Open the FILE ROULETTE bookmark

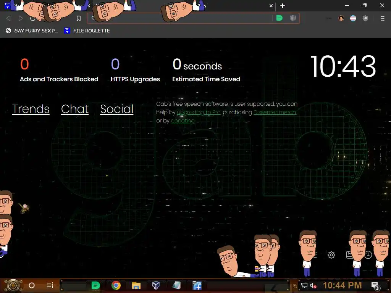pos(87,31)
